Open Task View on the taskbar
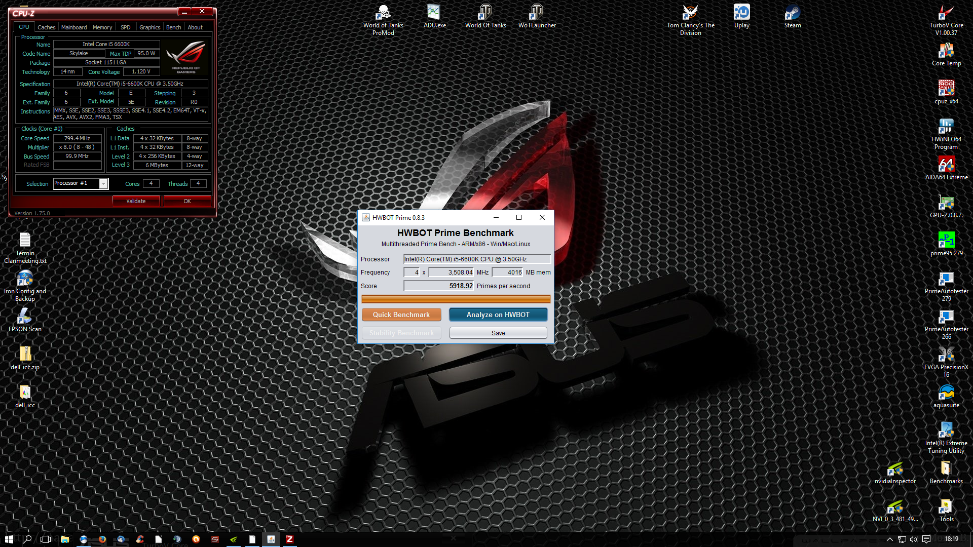This screenshot has height=547, width=973. pyautogui.click(x=46, y=539)
